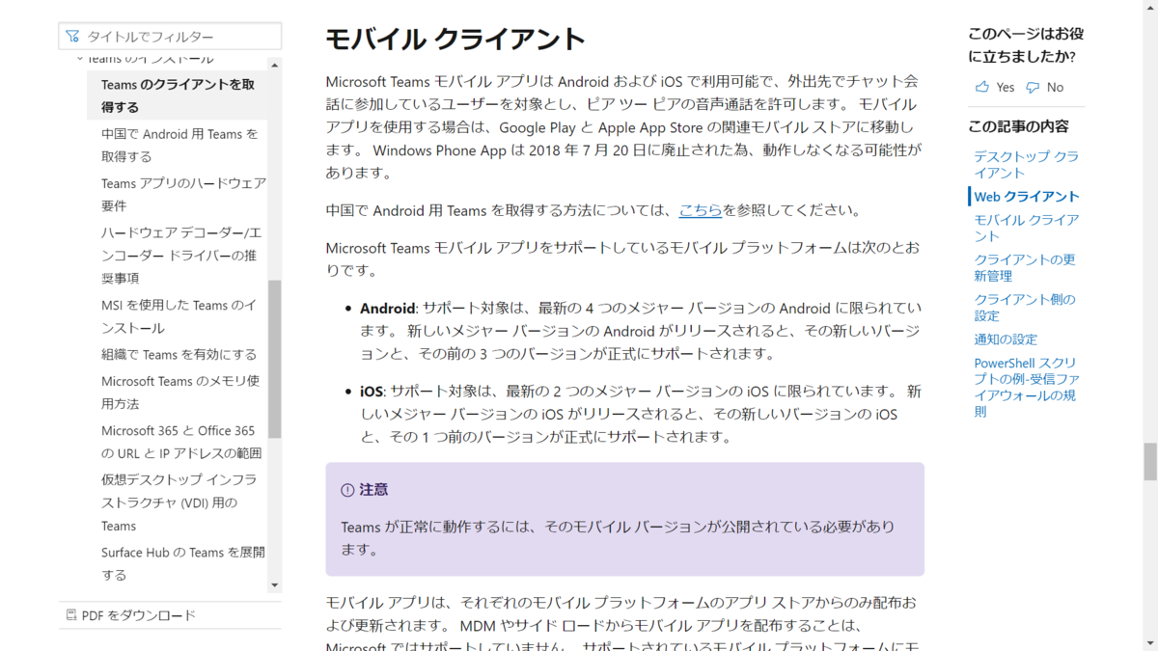This screenshot has width=1158, height=651.
Task: Jump to 通知の設定 section
Action: [x=1006, y=339]
